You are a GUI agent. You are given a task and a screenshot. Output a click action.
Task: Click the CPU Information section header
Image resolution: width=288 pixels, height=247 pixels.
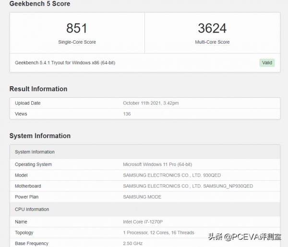coord(32,210)
